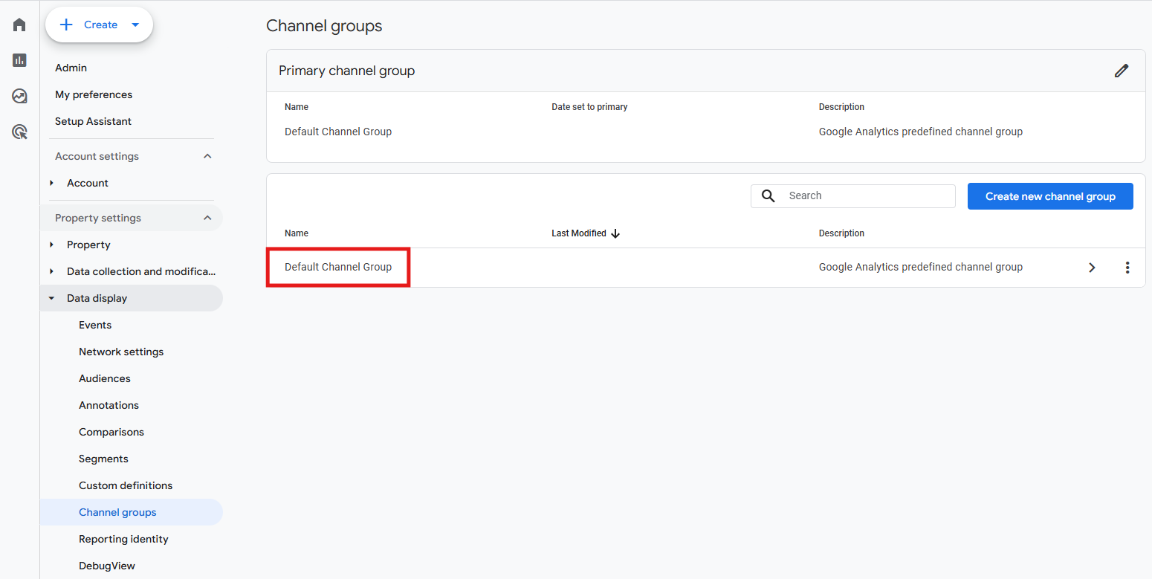Expand the Account tree item
The height and width of the screenshot is (579, 1152).
tap(51, 183)
